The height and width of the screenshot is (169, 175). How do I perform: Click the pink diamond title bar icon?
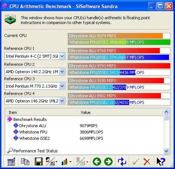5,6
